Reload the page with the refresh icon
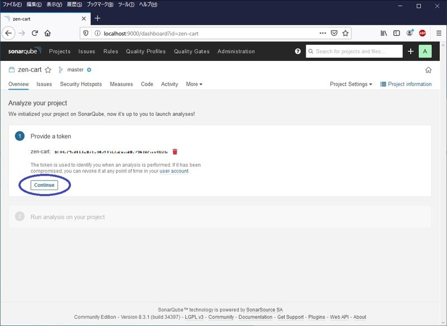 (35, 34)
